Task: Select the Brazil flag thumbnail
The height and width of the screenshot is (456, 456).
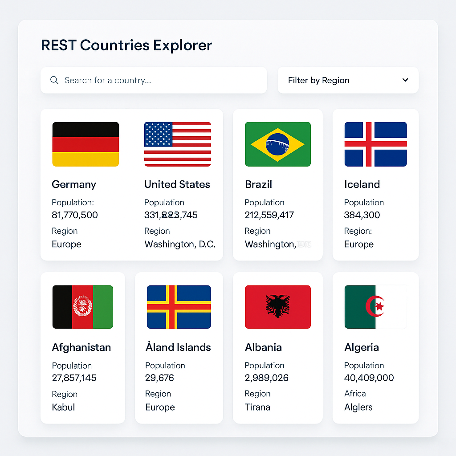Action: 278,144
